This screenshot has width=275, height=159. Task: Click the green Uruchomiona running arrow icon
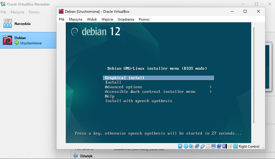pyautogui.click(x=17, y=43)
